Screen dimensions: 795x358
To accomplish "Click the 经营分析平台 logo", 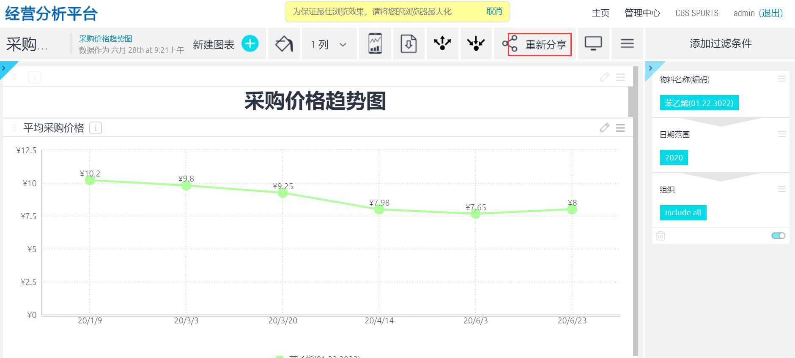I will click(51, 14).
